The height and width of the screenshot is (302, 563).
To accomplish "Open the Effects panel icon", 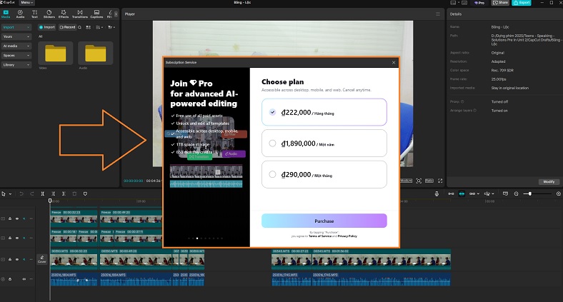I will click(63, 14).
